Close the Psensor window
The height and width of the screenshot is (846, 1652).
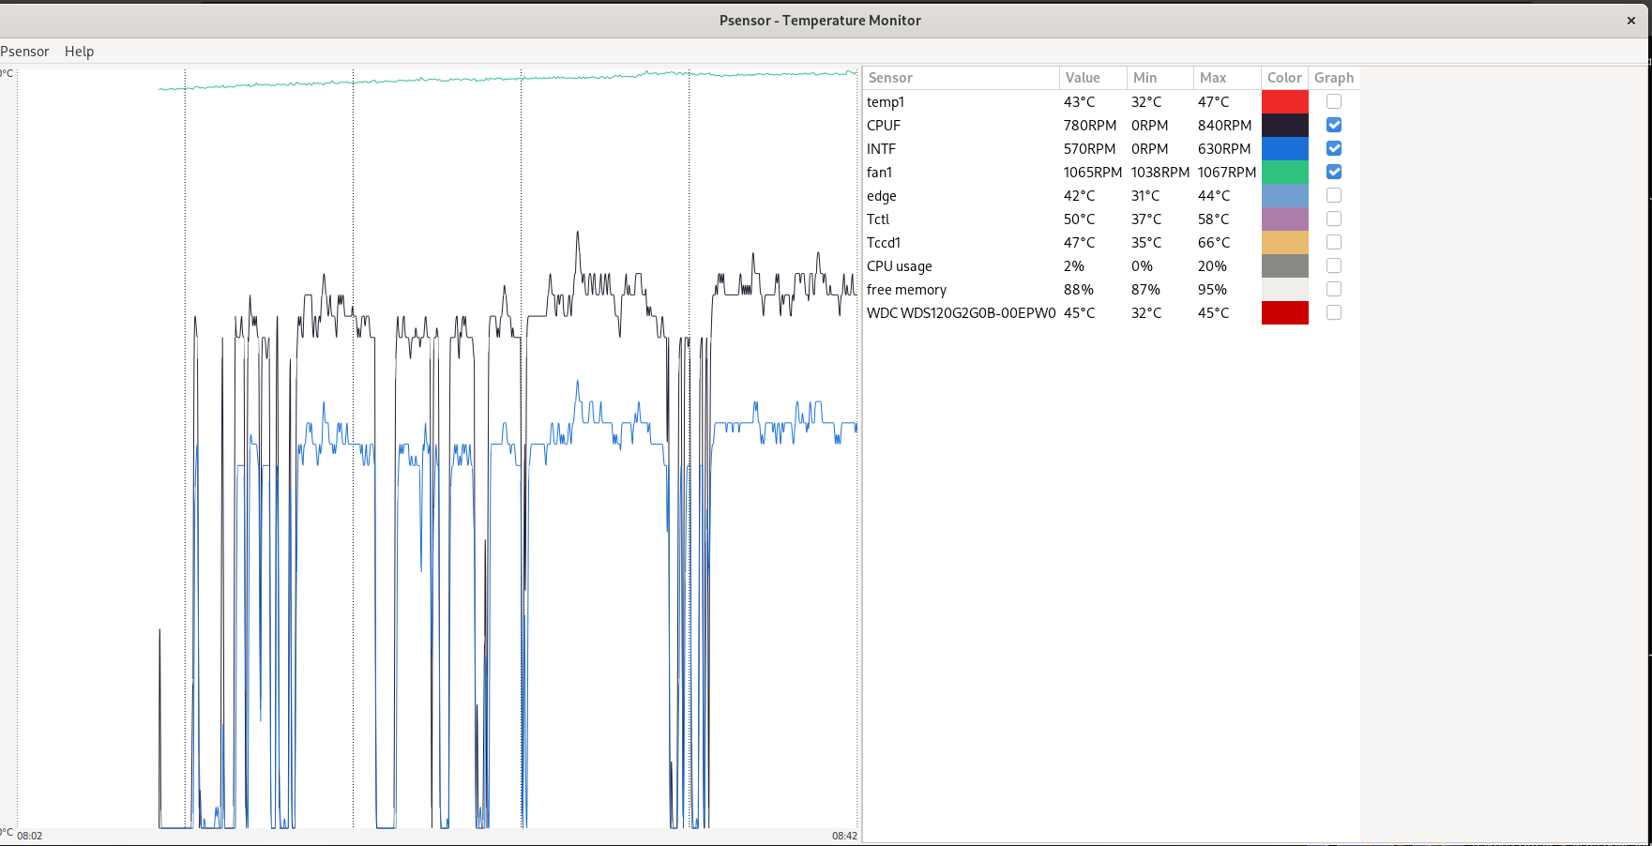click(1630, 20)
